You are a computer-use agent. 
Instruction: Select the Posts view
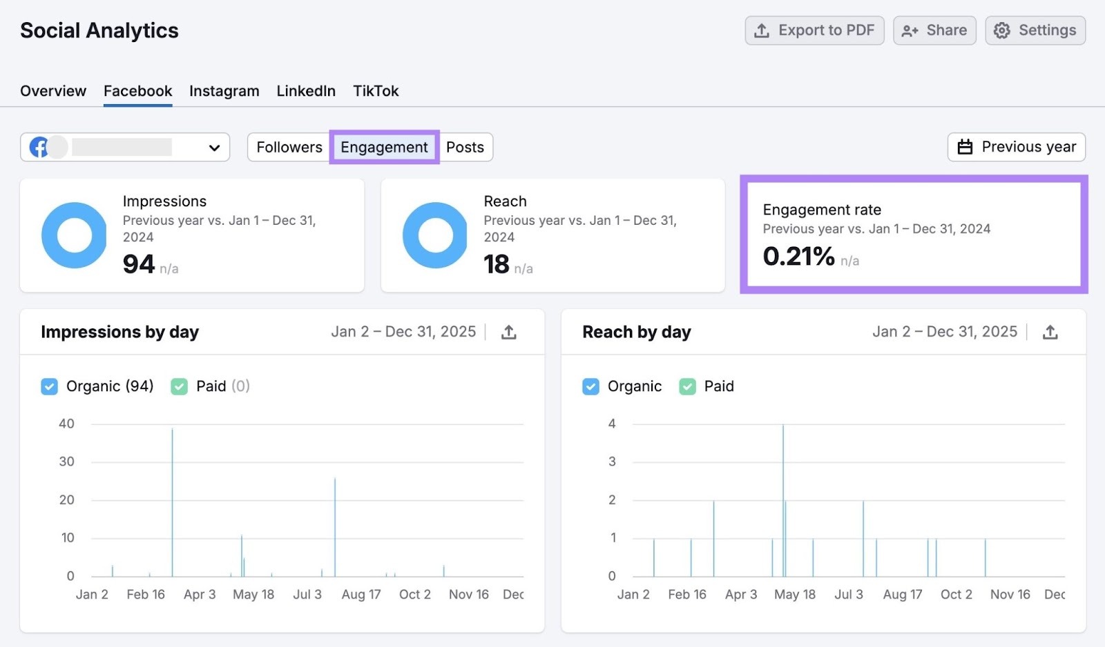coord(465,147)
